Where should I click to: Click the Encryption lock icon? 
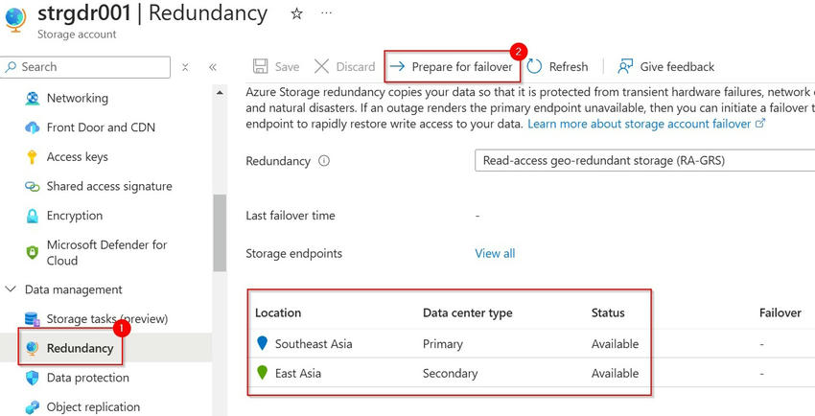[32, 217]
